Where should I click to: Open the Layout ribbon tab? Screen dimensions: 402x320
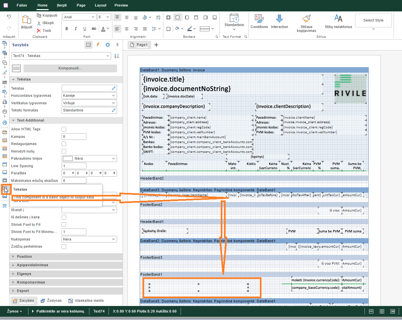pos(100,5)
